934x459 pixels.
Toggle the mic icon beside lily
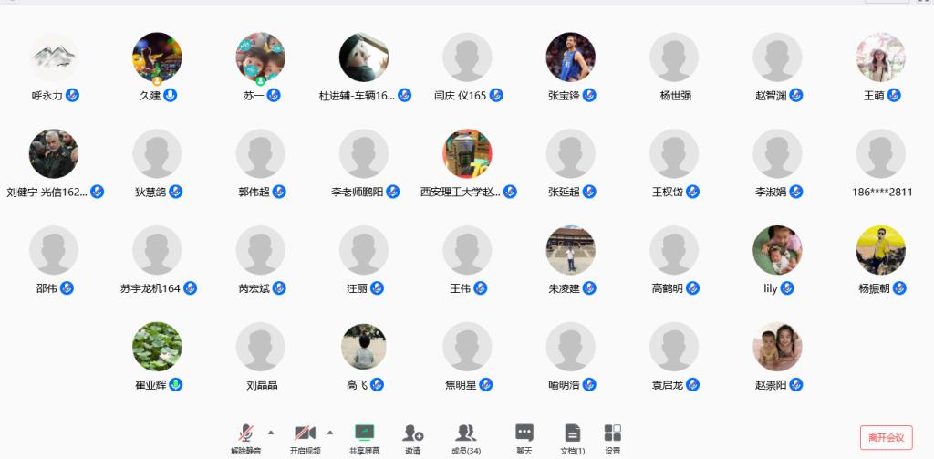787,288
